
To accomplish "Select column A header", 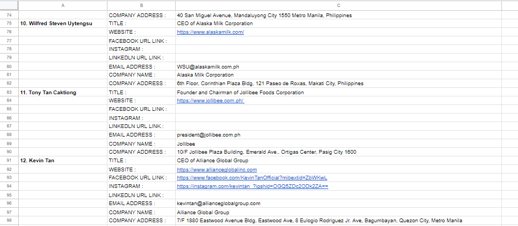I will [x=63, y=5].
